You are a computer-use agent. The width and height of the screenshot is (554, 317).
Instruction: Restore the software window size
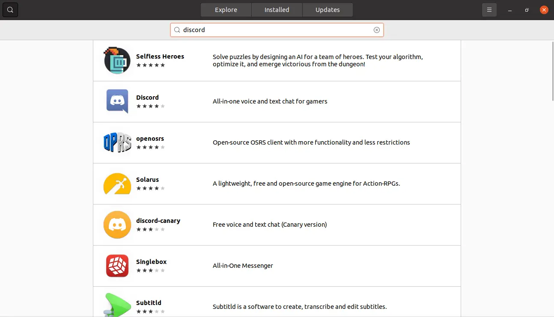click(x=527, y=10)
